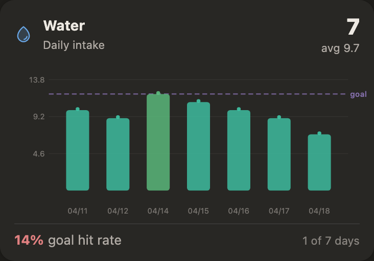Screen dimensions: 374x261
Task: Click the 14% goal hit rate text
Action: (x=68, y=240)
